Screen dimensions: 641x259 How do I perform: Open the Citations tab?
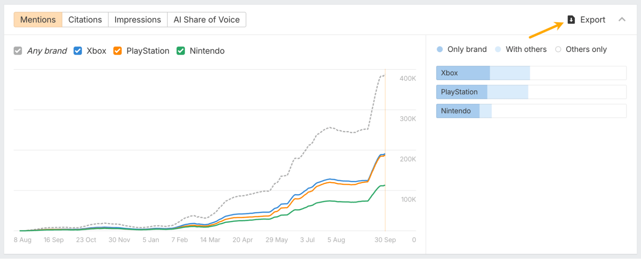point(85,20)
